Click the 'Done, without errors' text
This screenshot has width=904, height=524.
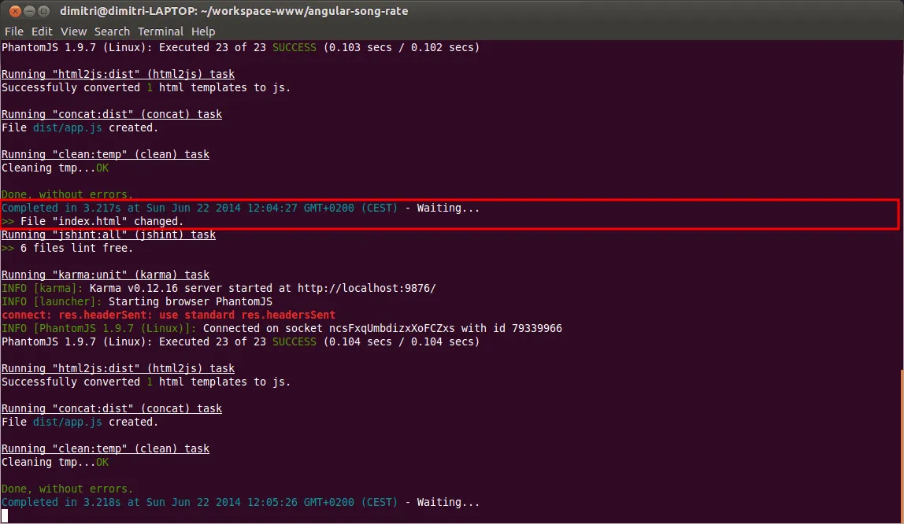point(68,489)
